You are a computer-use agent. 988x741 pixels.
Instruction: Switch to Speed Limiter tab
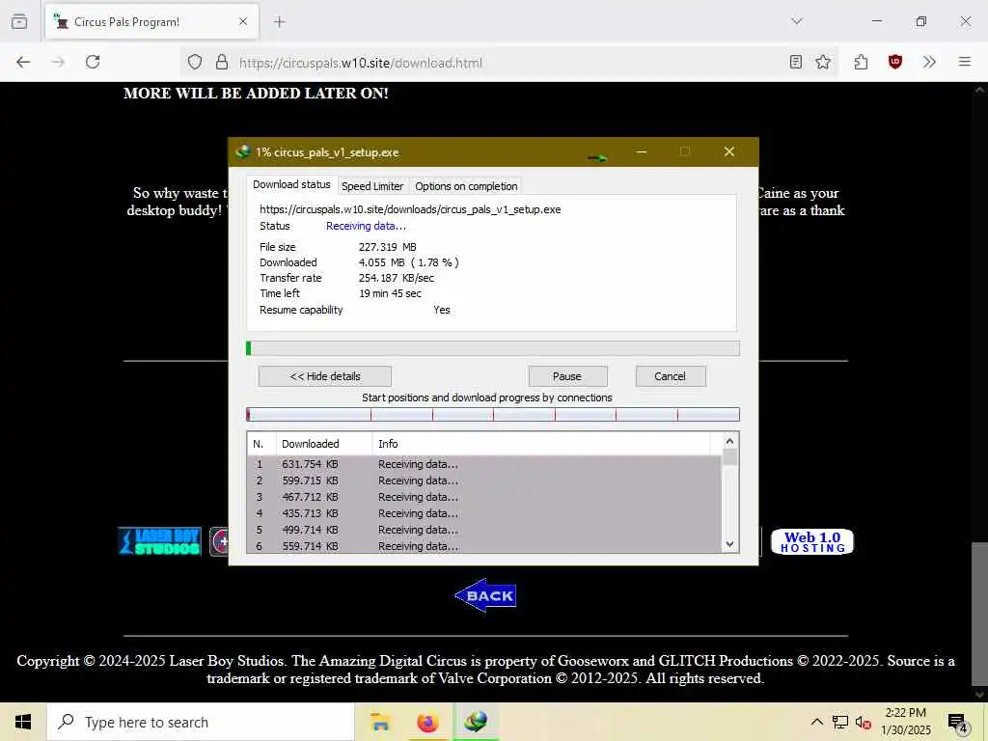point(372,186)
